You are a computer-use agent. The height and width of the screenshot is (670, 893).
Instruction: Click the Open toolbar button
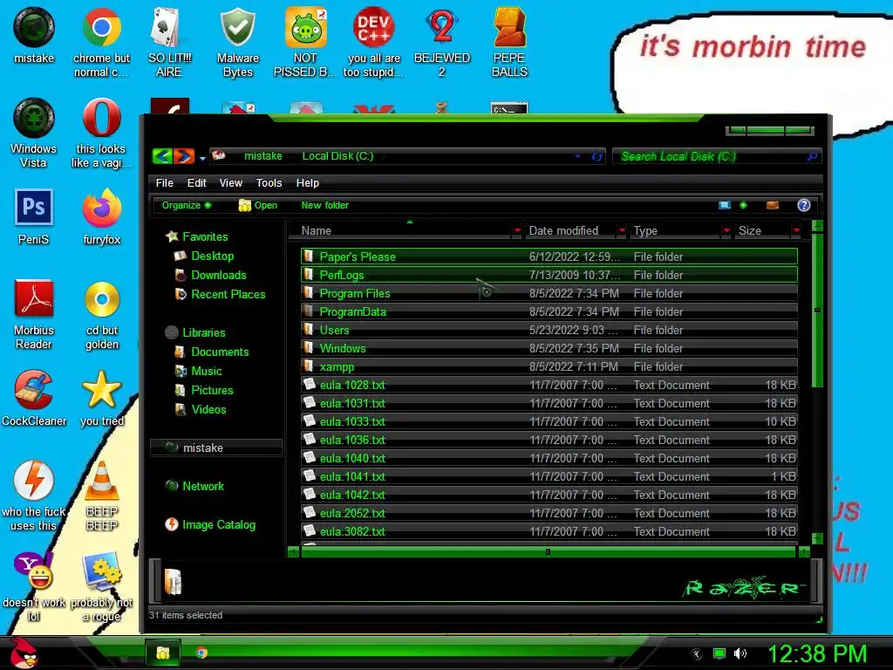(x=258, y=205)
